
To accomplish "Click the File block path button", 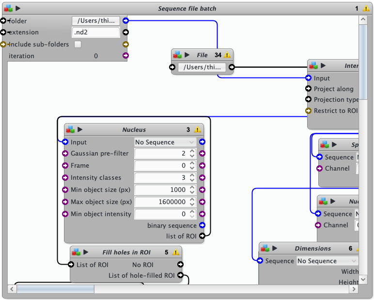I will click(202, 67).
